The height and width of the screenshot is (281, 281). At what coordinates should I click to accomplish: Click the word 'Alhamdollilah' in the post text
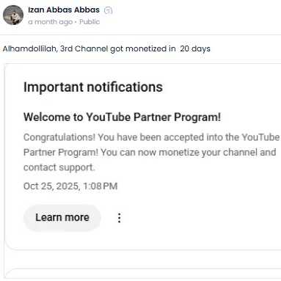tap(30, 48)
